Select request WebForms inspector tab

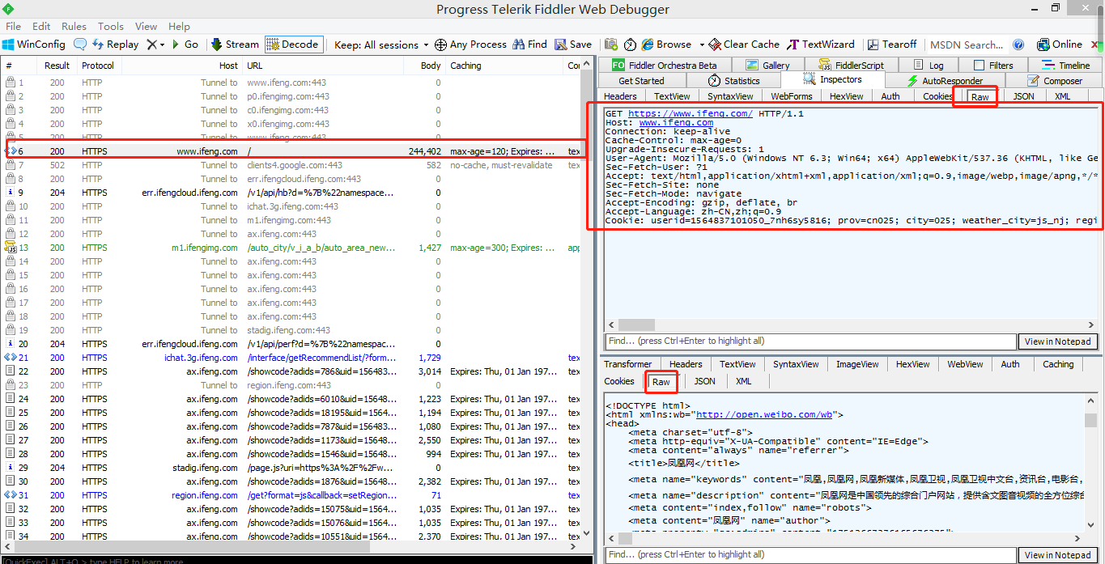pos(791,96)
